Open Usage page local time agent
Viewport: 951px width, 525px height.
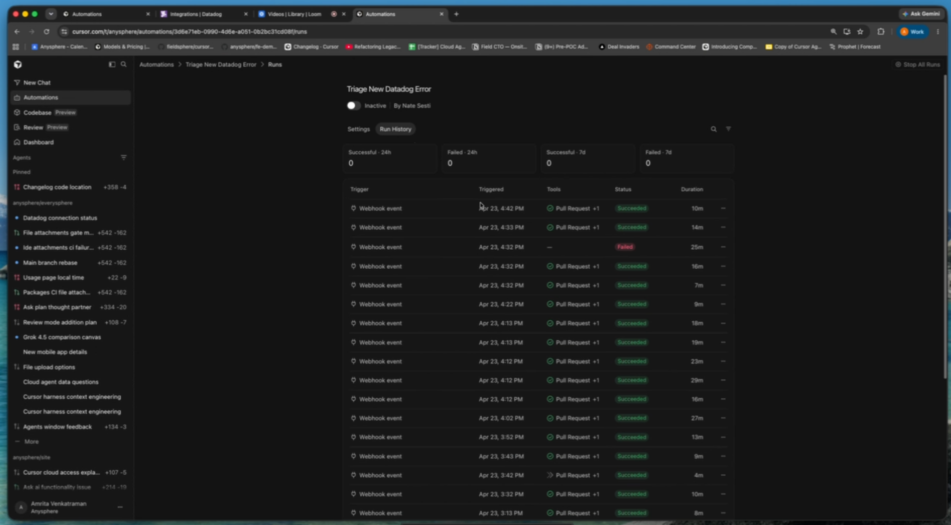click(x=71, y=278)
